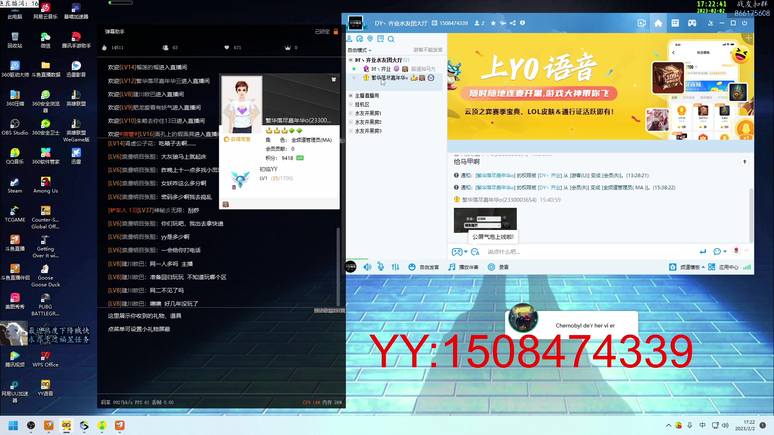Viewport: 774px width, 435px height.
Task: Click the scroll-to-top arrow in chat announcement
Action: coord(745,162)
